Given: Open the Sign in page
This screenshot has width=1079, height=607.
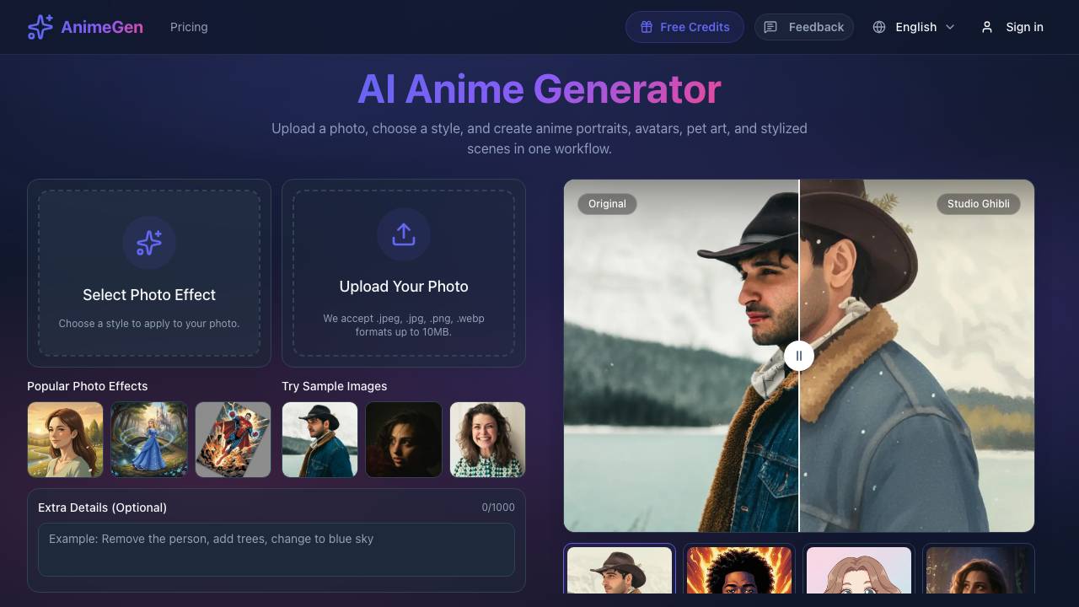Looking at the screenshot, I should tap(1012, 27).
